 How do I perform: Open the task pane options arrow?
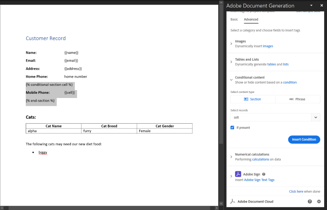(311, 6)
